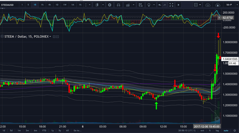
Task: Toggle extended hours 'ext' option
Action: click(x=202, y=130)
